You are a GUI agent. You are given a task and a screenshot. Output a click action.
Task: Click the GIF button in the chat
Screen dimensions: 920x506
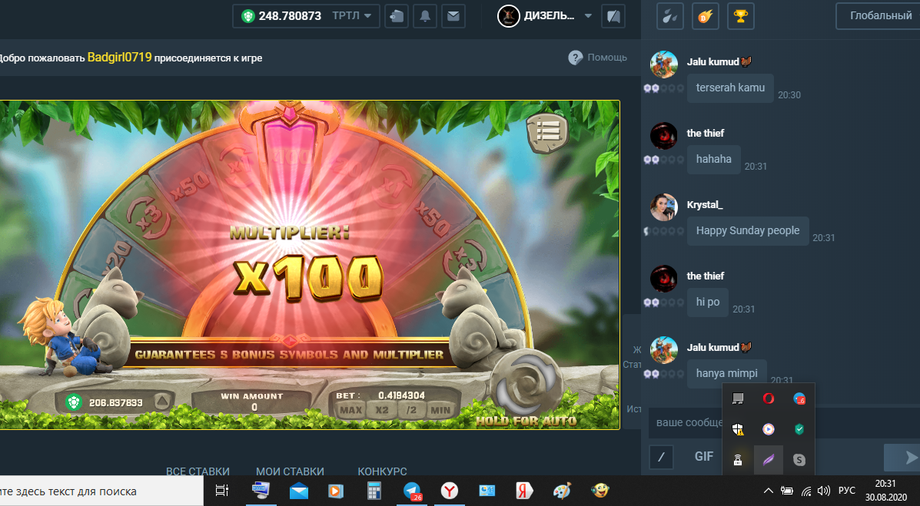pos(704,457)
